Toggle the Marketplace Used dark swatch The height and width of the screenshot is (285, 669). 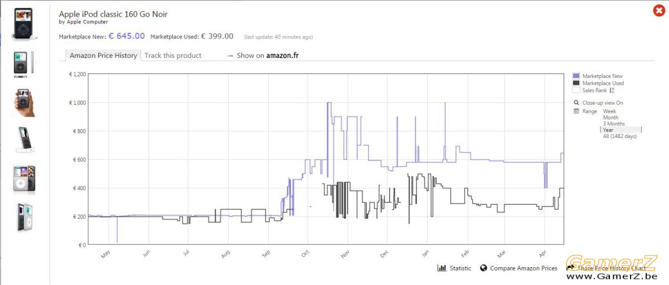click(576, 83)
